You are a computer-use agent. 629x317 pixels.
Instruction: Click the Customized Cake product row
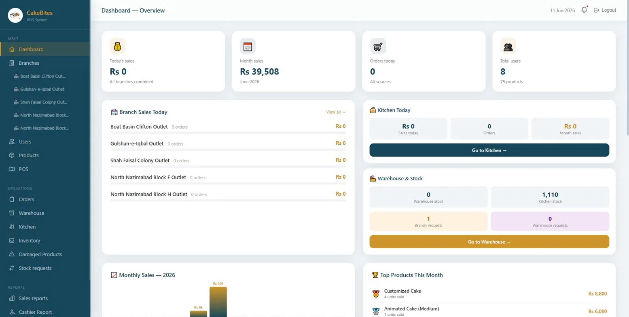[489, 294]
